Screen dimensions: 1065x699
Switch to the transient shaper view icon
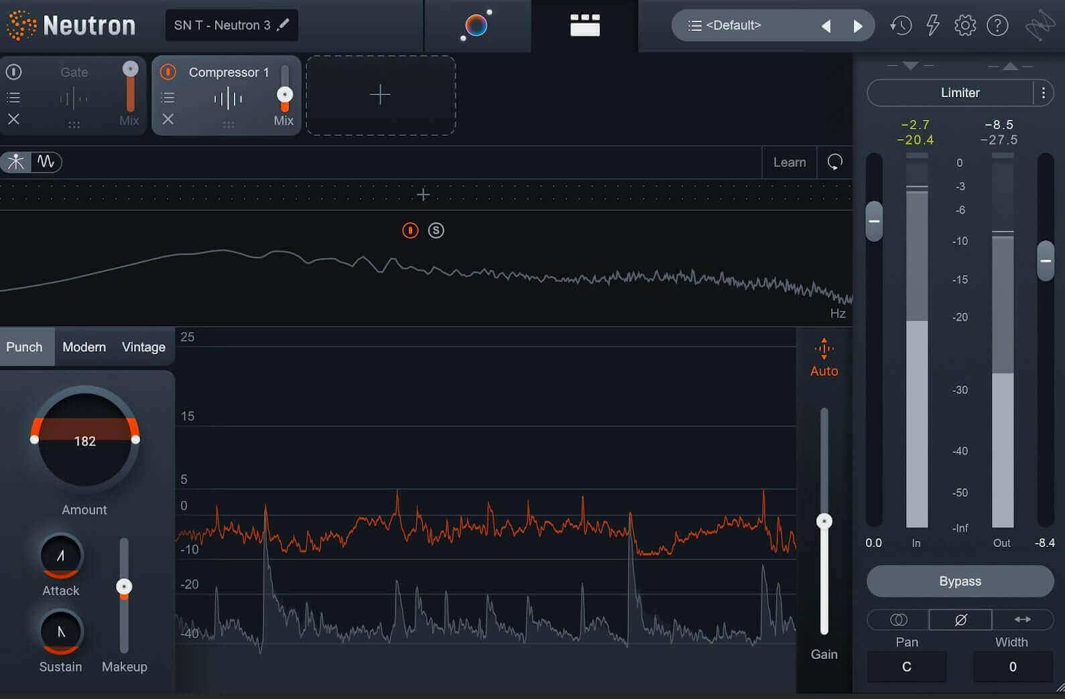(15, 162)
